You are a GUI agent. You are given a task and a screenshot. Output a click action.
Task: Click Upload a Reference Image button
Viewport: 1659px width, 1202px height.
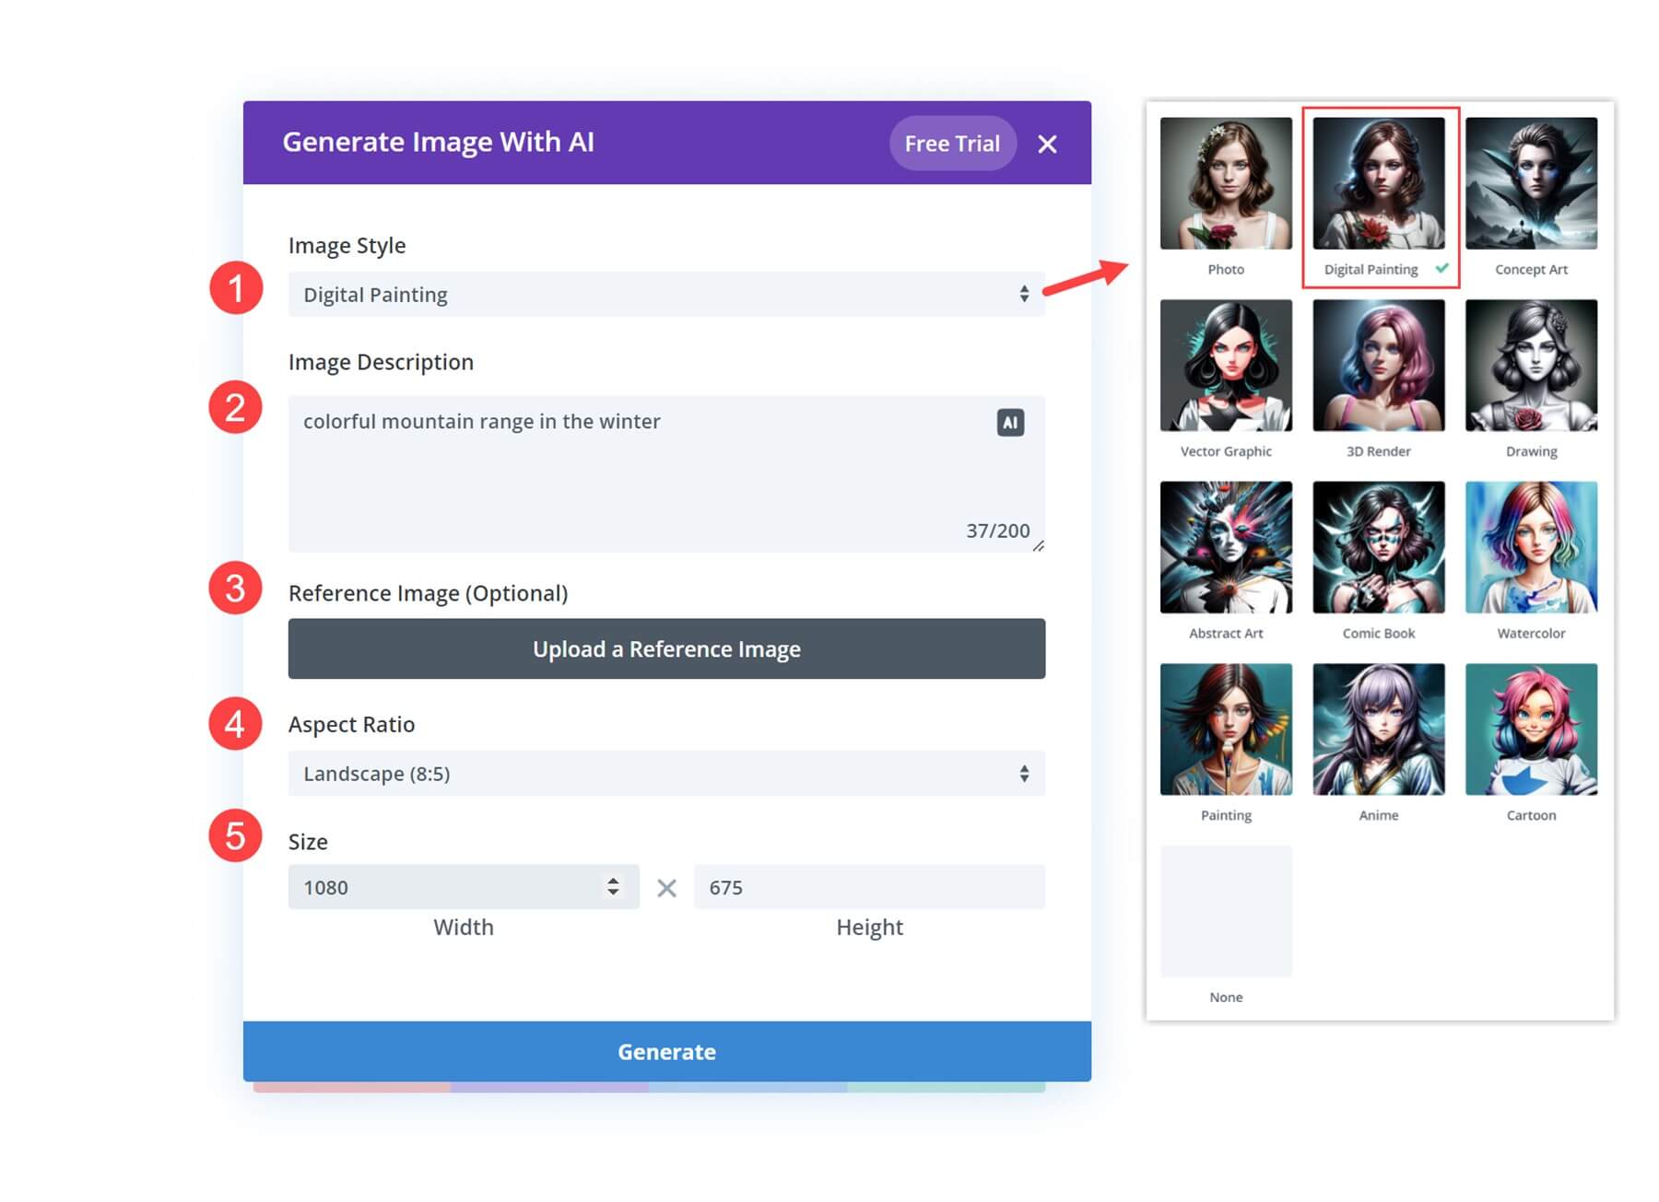coord(666,648)
